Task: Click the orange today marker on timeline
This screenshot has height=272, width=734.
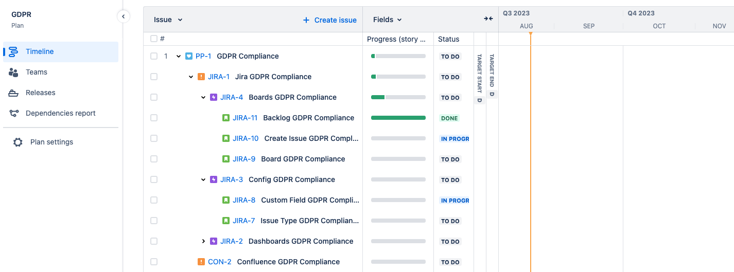Action: [x=530, y=34]
